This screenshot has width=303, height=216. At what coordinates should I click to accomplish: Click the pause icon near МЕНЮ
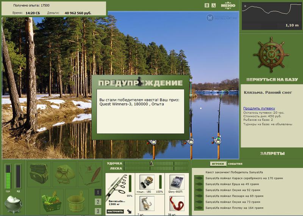(207, 5)
